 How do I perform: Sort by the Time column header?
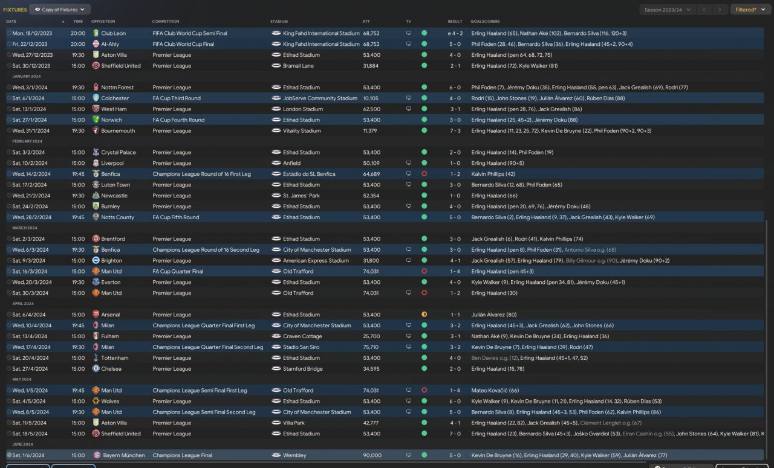click(x=79, y=22)
